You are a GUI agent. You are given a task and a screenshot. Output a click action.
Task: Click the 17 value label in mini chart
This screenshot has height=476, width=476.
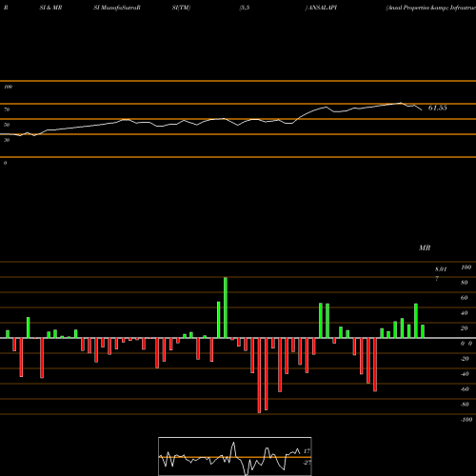307,451
